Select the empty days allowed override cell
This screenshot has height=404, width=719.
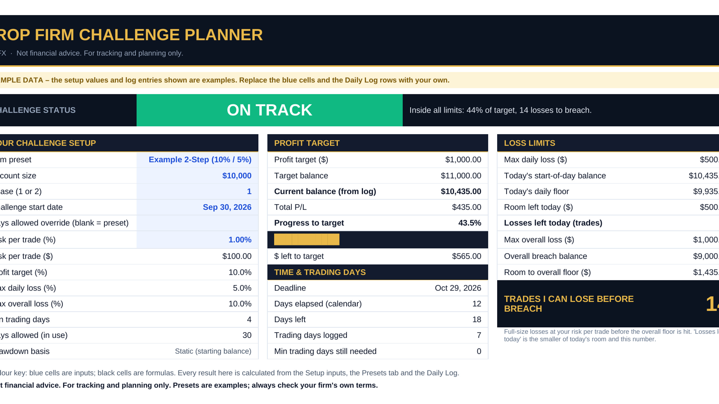click(197, 223)
